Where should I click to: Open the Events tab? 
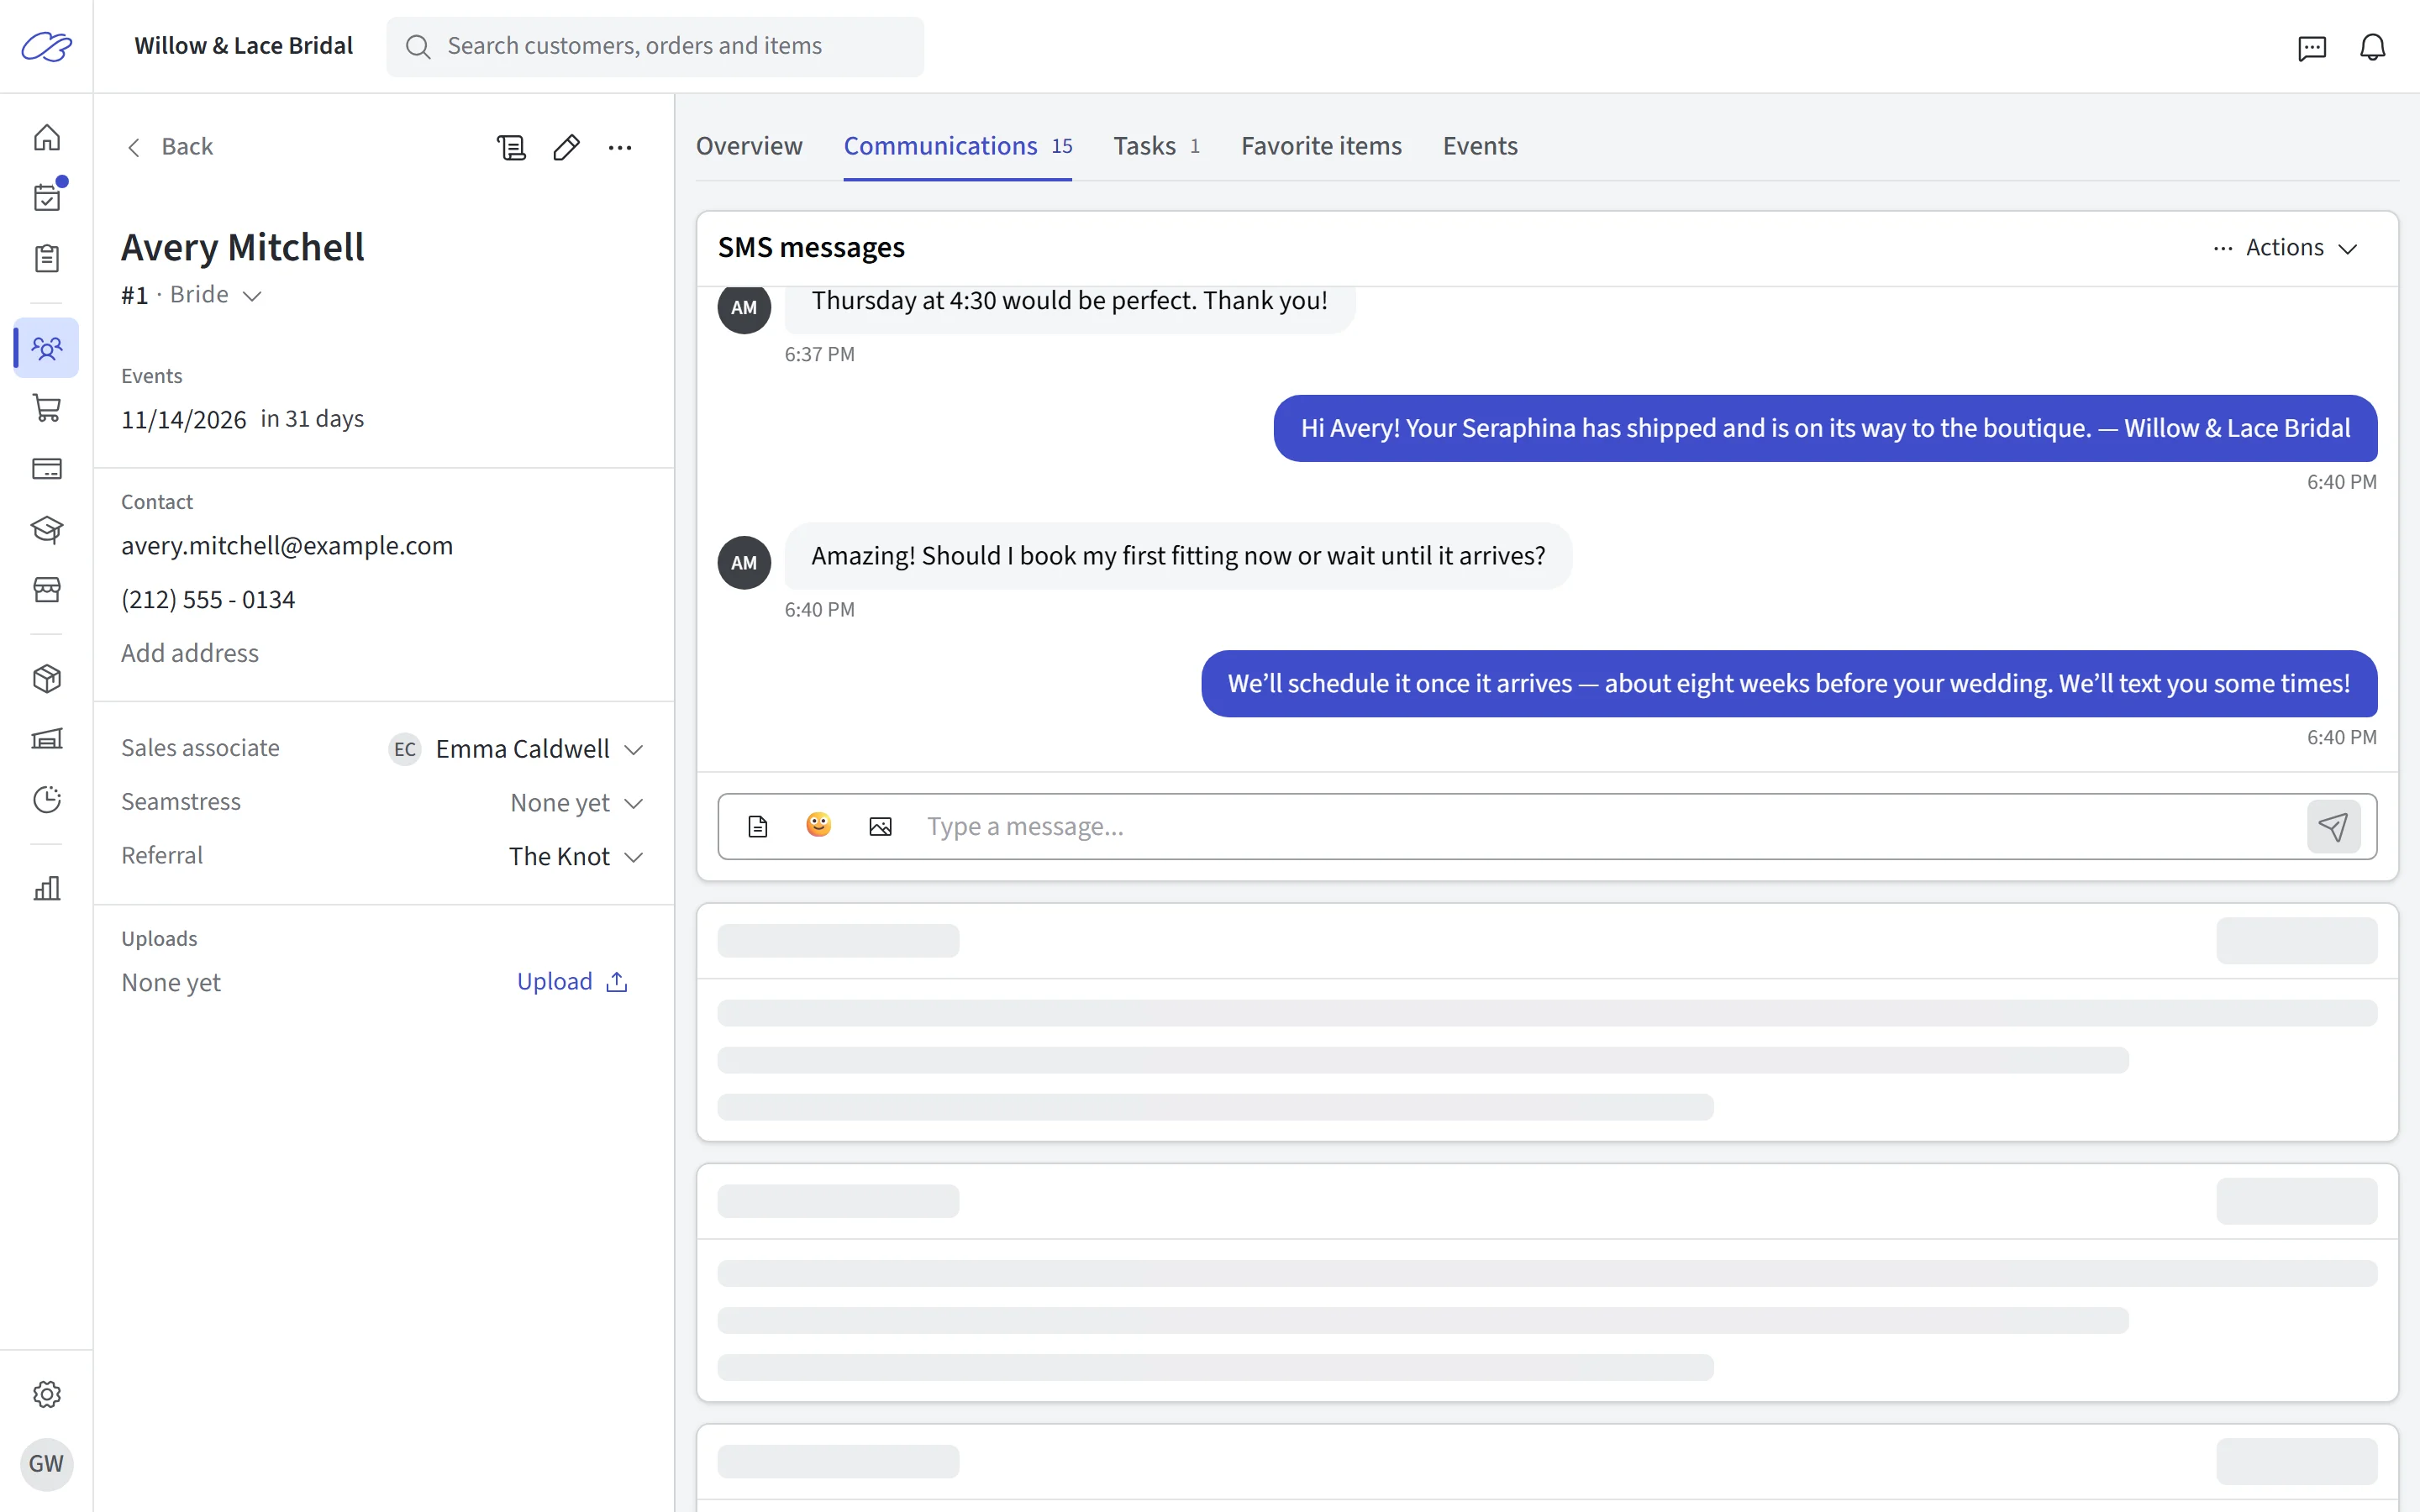[1480, 146]
